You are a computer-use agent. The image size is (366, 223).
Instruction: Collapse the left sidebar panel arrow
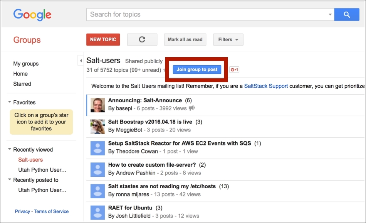click(x=81, y=61)
